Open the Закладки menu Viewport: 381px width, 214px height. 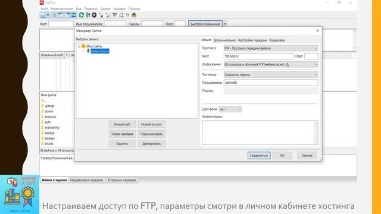(x=119, y=9)
